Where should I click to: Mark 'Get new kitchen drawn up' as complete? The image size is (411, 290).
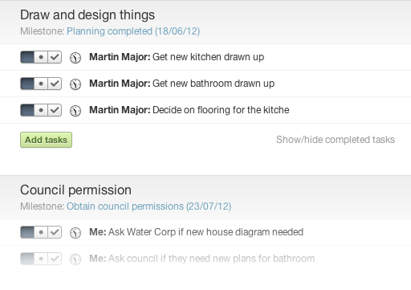55,57
